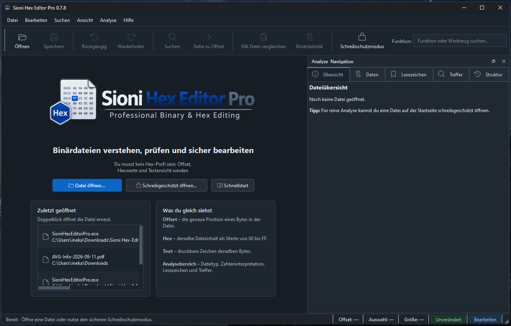The image size is (511, 326).
Task: Open the Ansicht menu
Action: click(x=85, y=20)
